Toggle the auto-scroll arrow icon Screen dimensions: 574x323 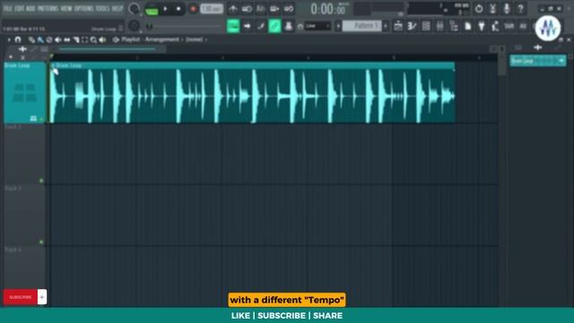pyautogui.click(x=248, y=26)
